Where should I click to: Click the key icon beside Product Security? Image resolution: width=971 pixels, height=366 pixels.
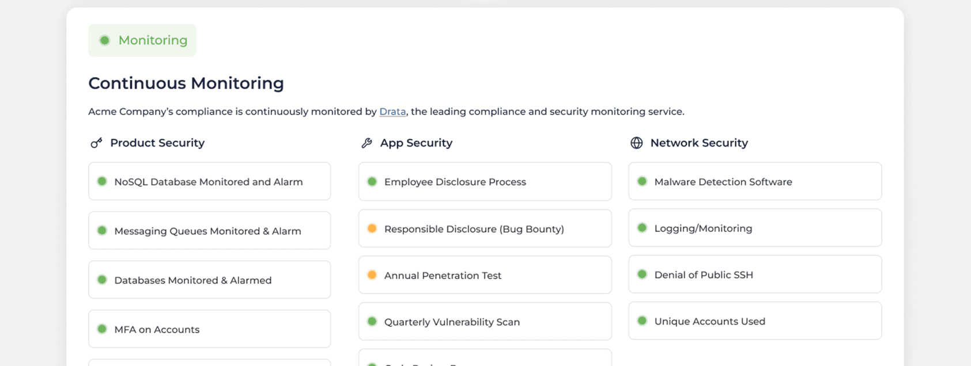pos(96,143)
